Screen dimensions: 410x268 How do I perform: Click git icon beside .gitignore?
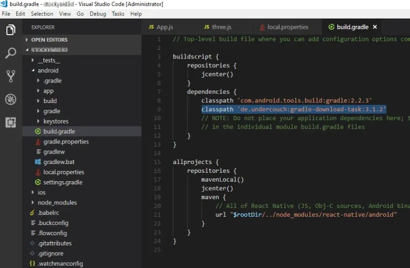32,253
